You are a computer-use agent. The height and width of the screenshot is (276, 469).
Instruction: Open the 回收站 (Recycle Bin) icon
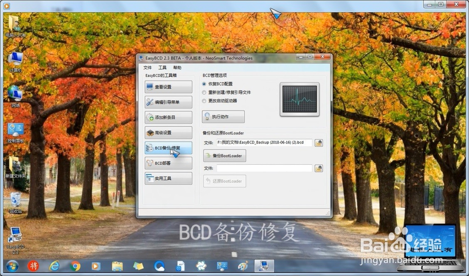tap(15, 203)
